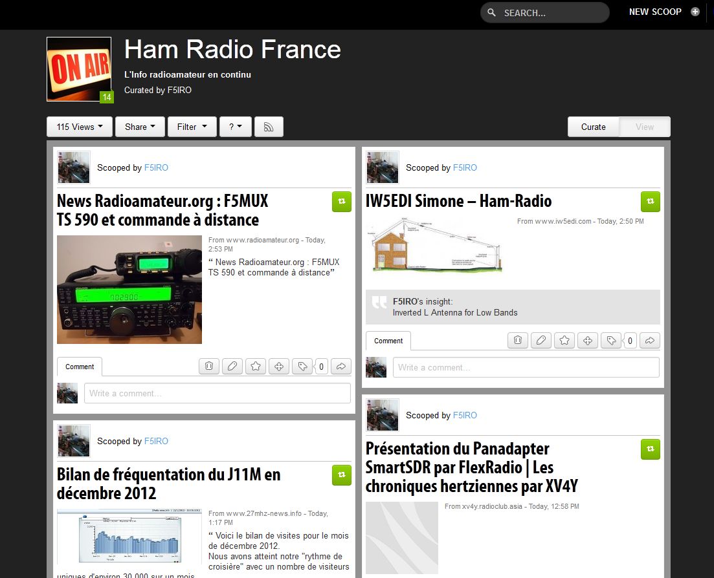Open the IW5EDI Simone – Ham-Radio headline

pos(458,201)
